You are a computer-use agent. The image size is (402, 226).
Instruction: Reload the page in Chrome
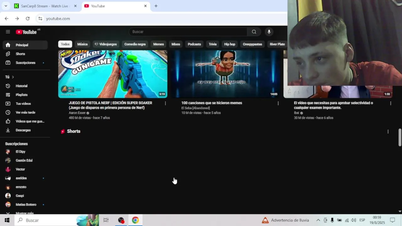[28, 19]
